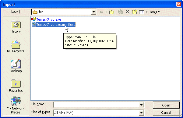Open the Favorites folder shortcut
Image resolution: width=183 pixels, height=118 pixels.
pos(16,86)
